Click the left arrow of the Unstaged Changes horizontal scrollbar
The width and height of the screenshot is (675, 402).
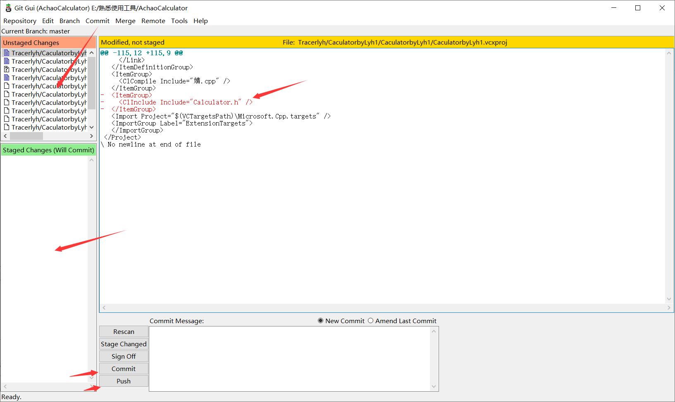pyautogui.click(x=5, y=136)
